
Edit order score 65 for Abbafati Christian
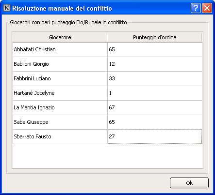tap(155, 49)
